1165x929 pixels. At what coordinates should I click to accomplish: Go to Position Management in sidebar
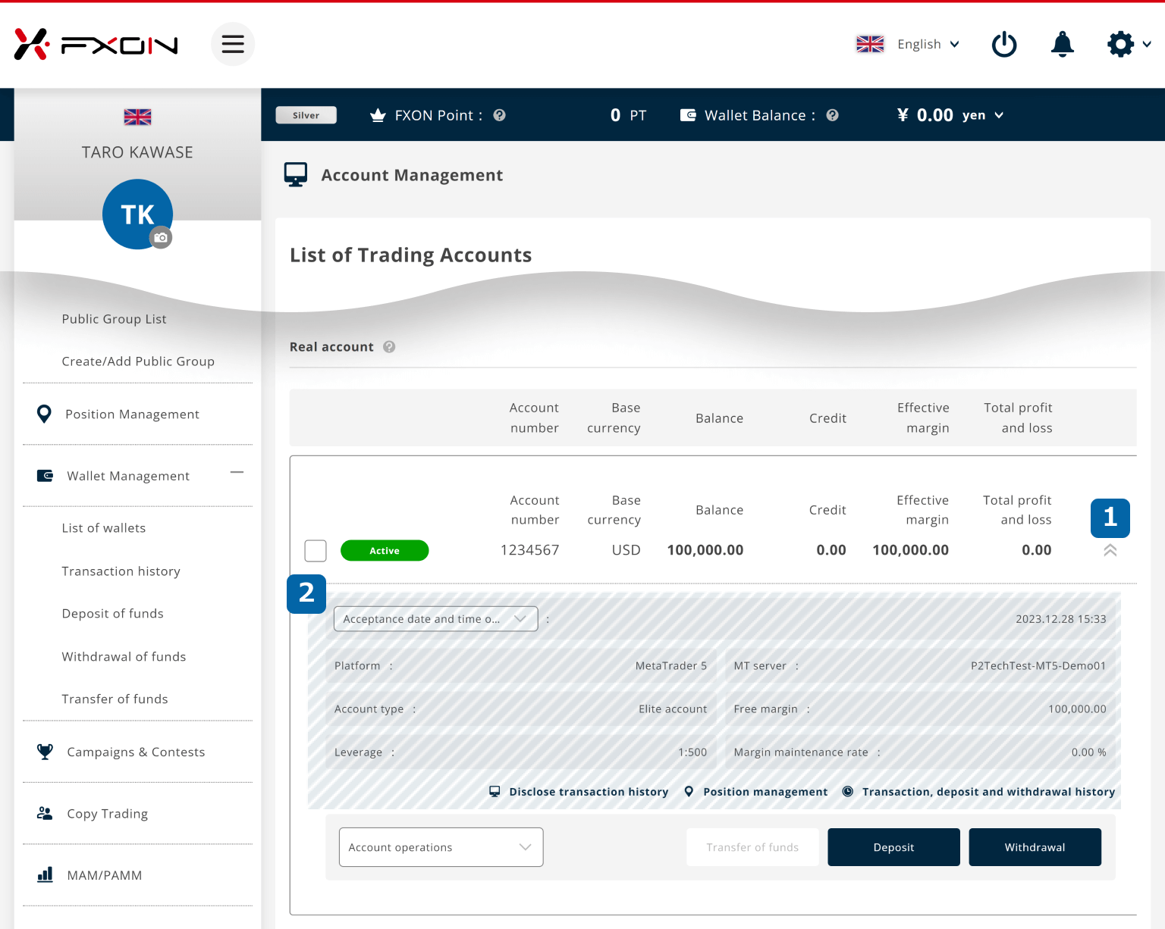[x=132, y=414]
